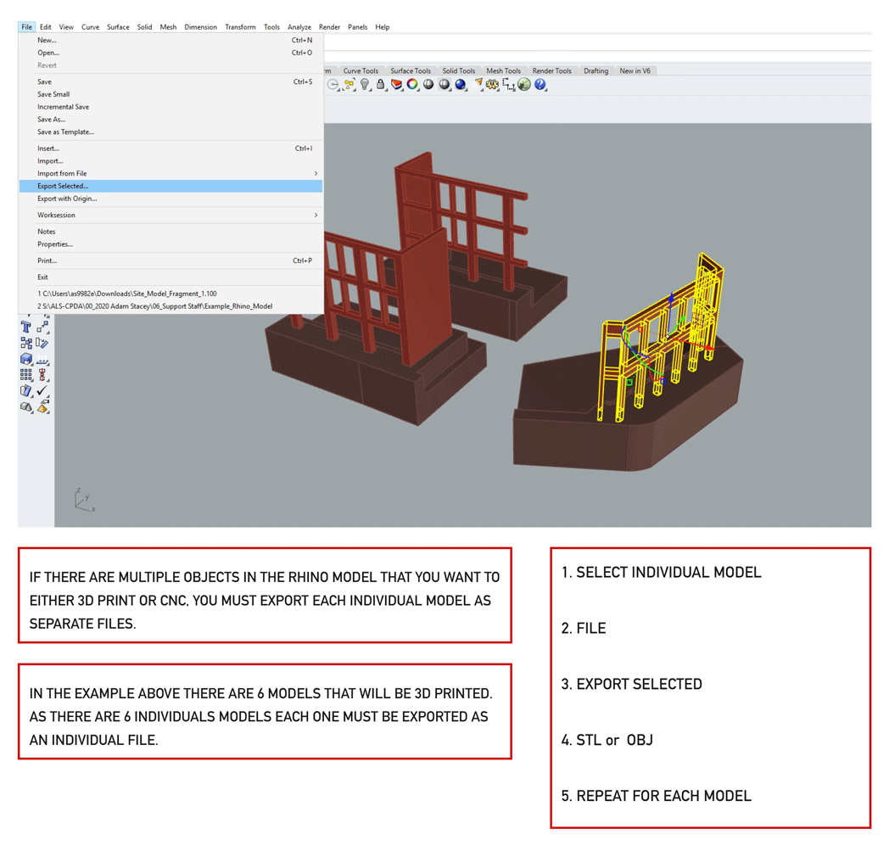The height and width of the screenshot is (851, 889).
Task: Open the Layers panel icon
Action: [396, 85]
